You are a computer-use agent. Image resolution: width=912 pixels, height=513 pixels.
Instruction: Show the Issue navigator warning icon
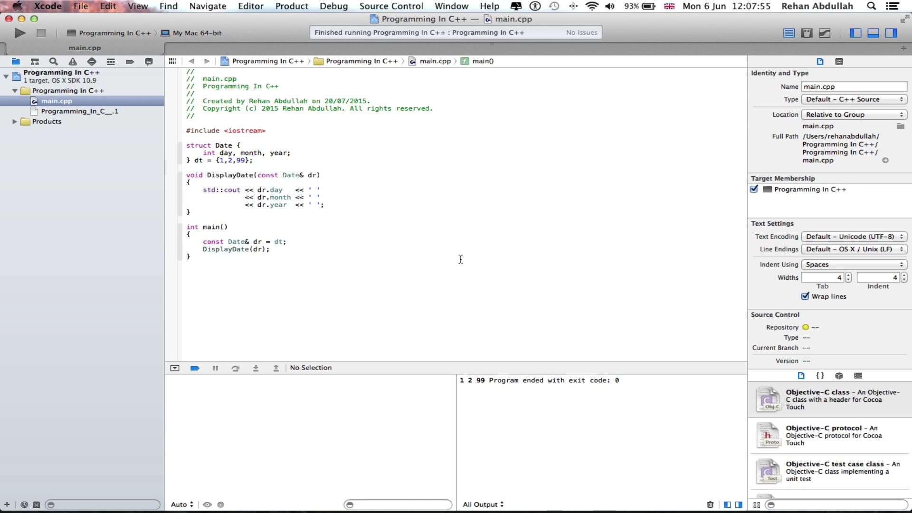coord(73,61)
